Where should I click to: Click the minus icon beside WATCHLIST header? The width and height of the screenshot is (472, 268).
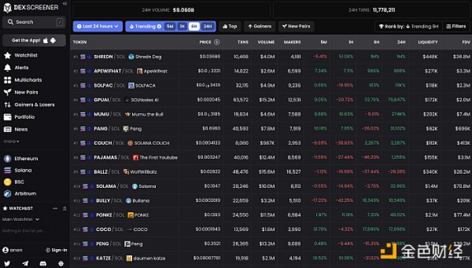click(55, 208)
